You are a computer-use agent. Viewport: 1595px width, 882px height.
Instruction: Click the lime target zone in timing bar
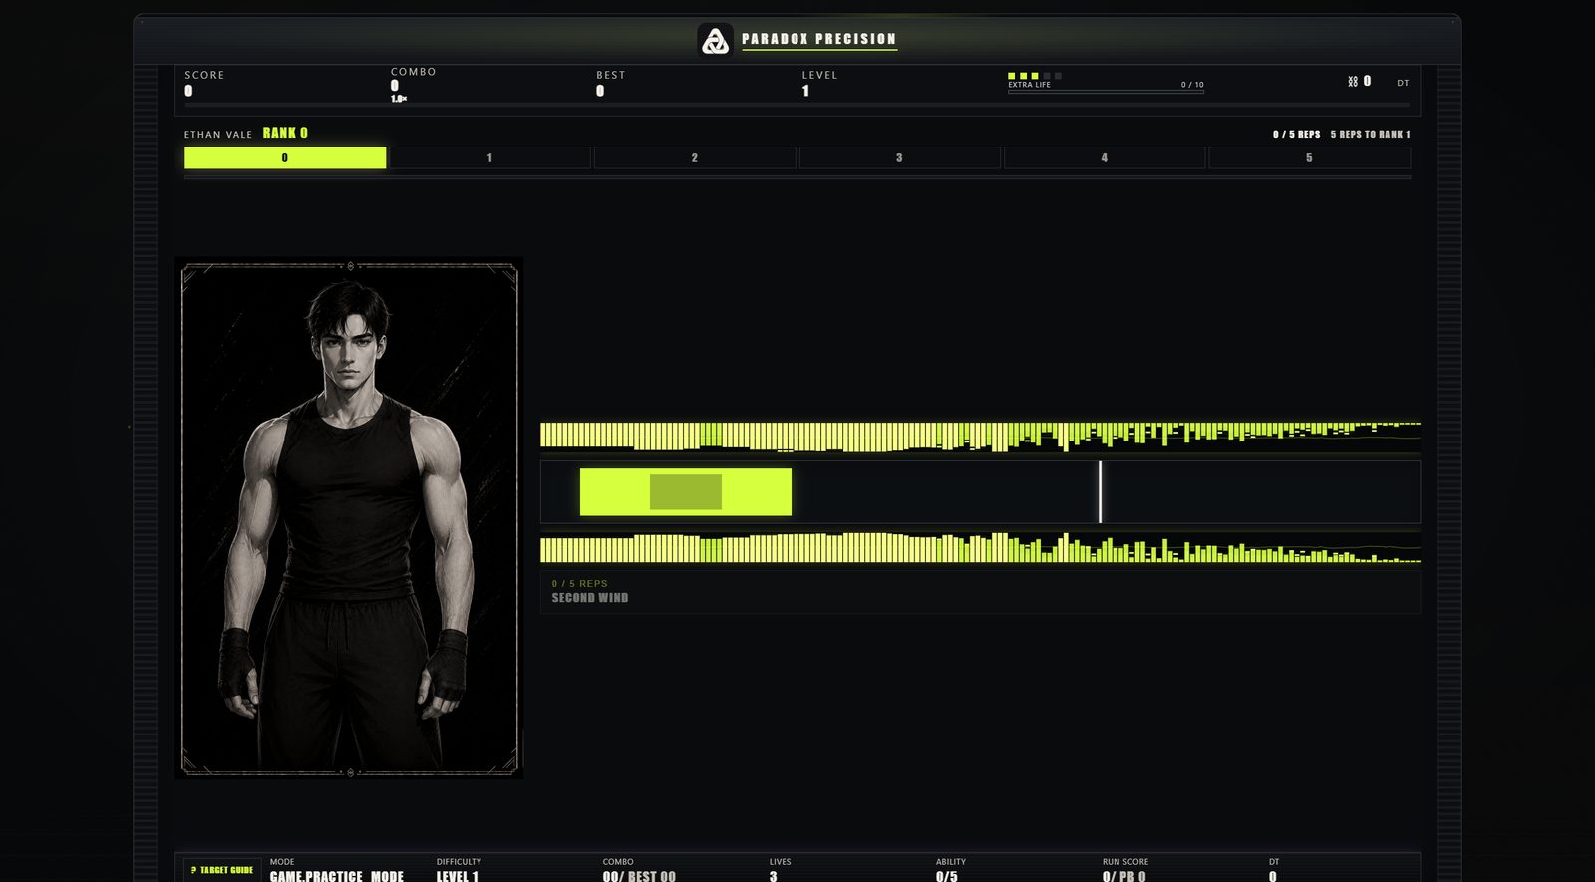(x=686, y=492)
